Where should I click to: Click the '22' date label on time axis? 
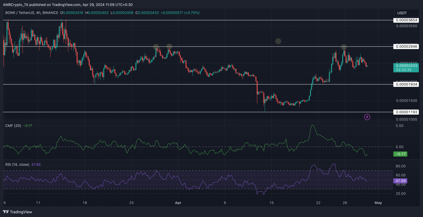[318, 203]
